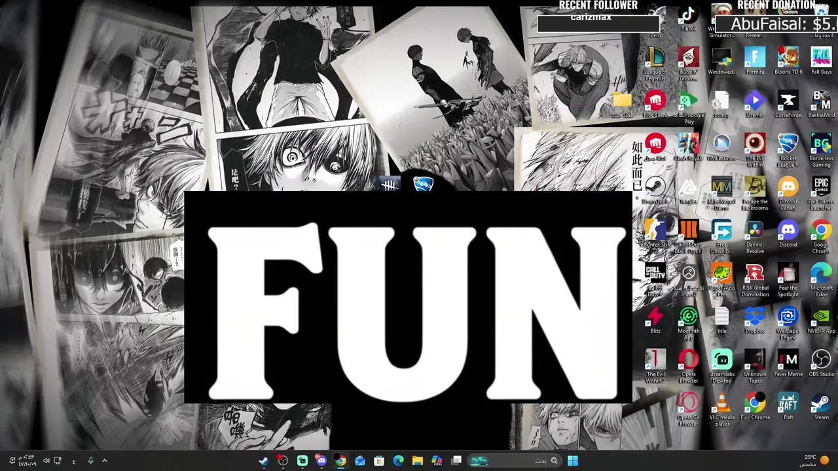Open the Streamlabs Desktop shortcut
Image resolution: width=838 pixels, height=471 pixels.
coord(721,366)
